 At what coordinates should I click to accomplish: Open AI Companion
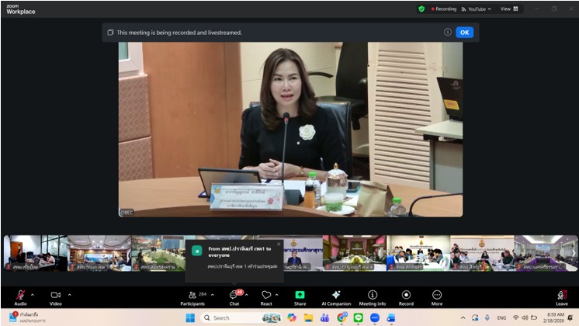[x=336, y=296]
